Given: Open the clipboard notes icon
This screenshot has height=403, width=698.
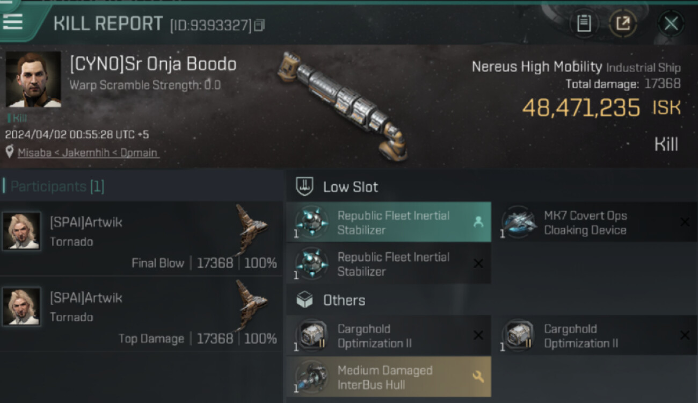Looking at the screenshot, I should pyautogui.click(x=584, y=24).
